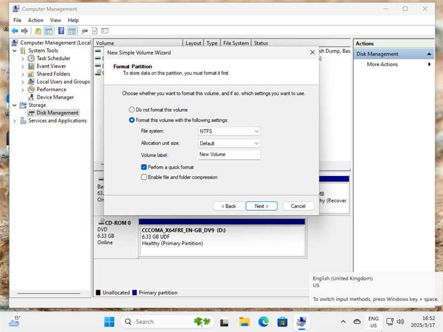
Task: Close the wizard with the X button
Action: [x=312, y=53]
